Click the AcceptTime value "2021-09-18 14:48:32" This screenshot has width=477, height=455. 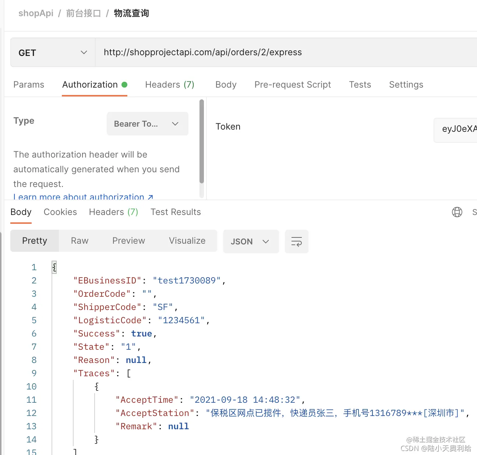245,400
